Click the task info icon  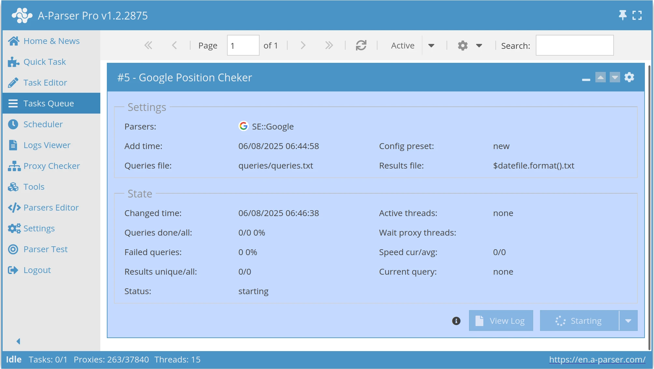click(456, 321)
